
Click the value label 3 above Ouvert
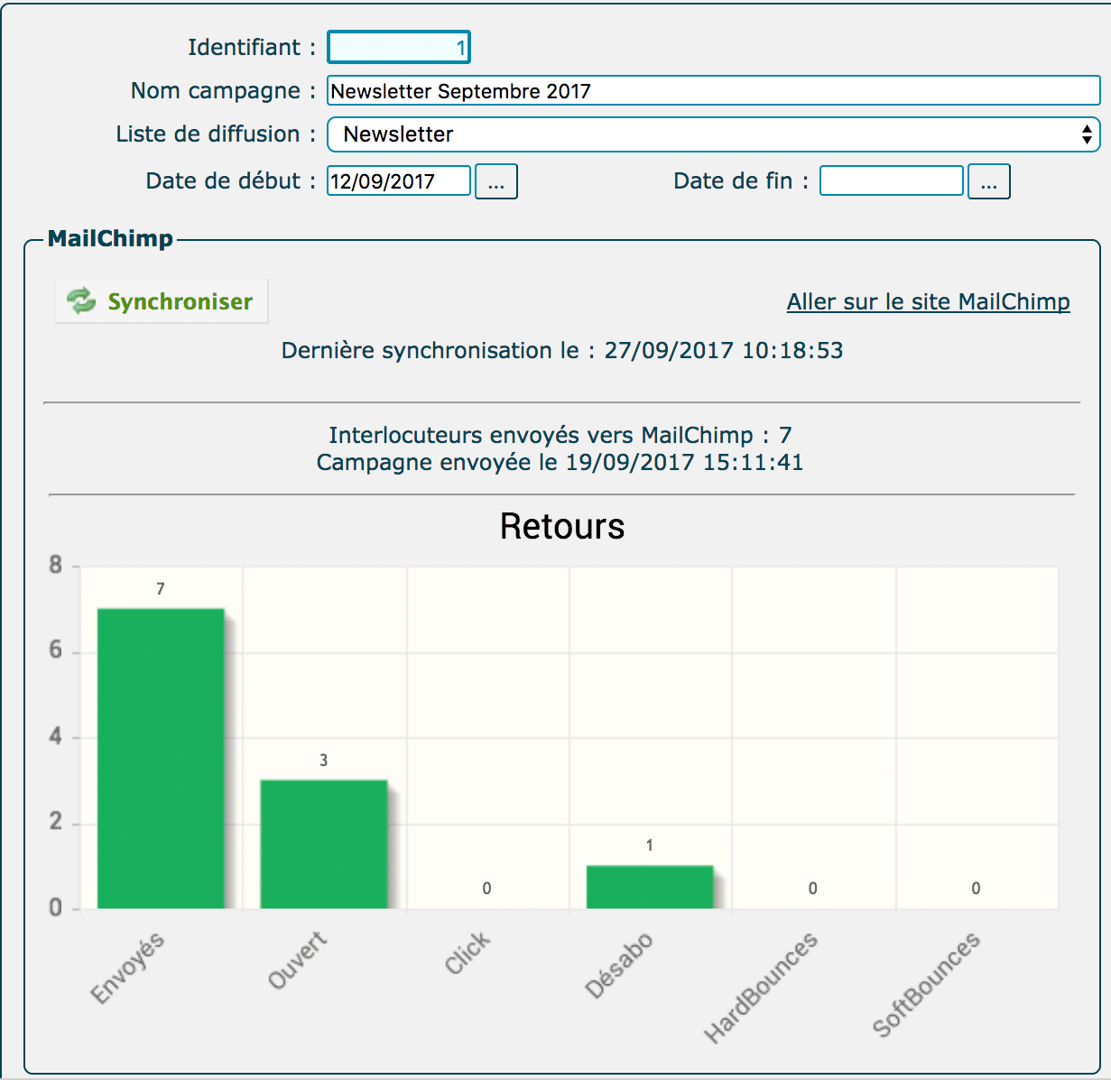324,761
